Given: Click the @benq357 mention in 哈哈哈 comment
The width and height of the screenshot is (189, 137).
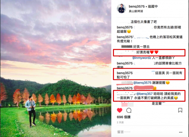Looking at the screenshot, I should click(x=145, y=94).
